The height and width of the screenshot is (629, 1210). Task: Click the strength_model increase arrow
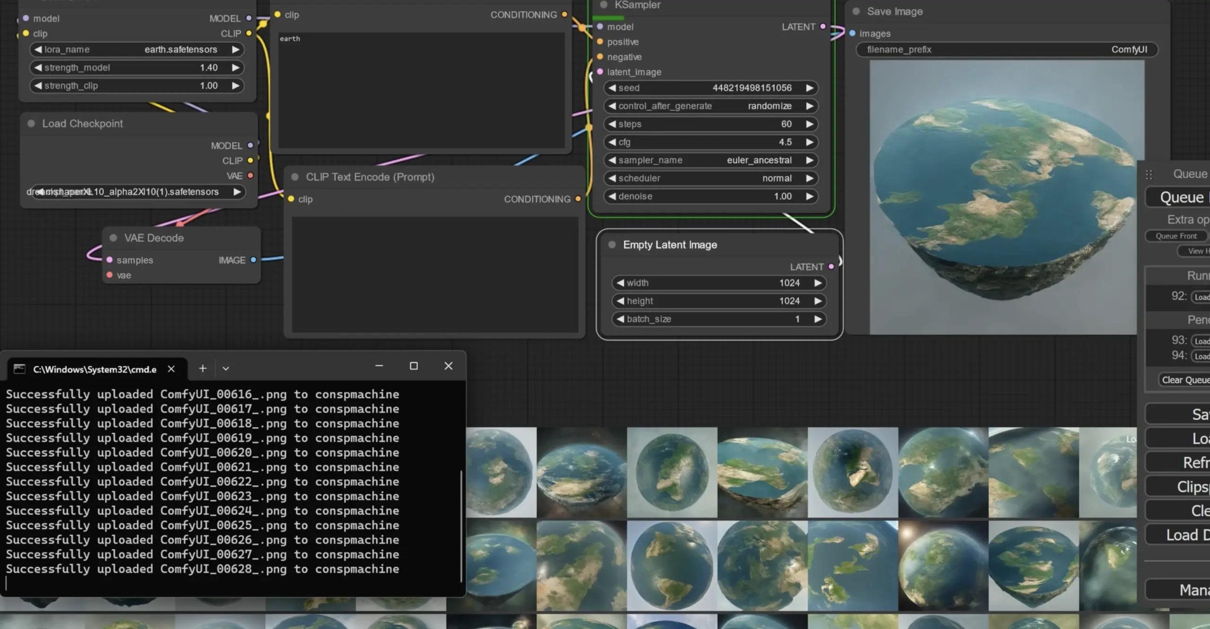[235, 68]
